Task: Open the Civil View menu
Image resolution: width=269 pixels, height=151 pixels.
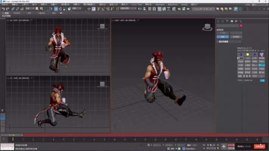Action: tap(137, 5)
